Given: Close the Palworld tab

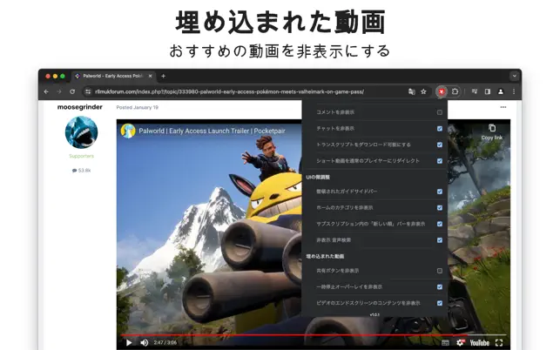Looking at the screenshot, I should tap(151, 76).
